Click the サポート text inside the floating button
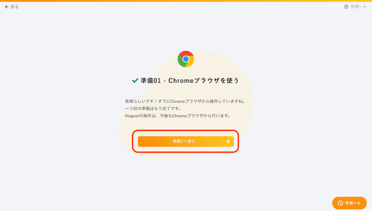This screenshot has width=372, height=211. [353, 203]
